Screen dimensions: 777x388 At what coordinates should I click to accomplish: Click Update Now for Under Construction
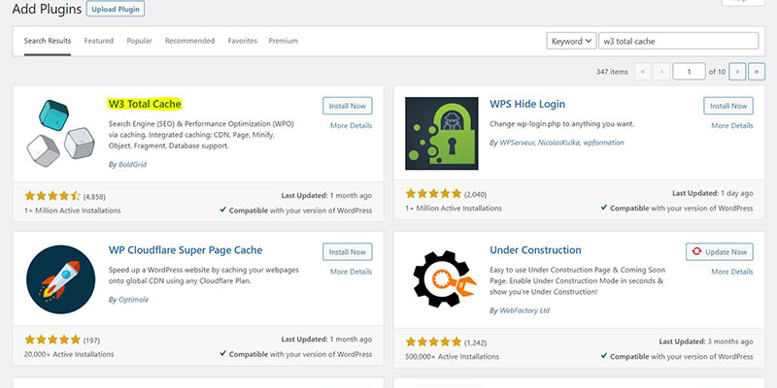pos(720,252)
